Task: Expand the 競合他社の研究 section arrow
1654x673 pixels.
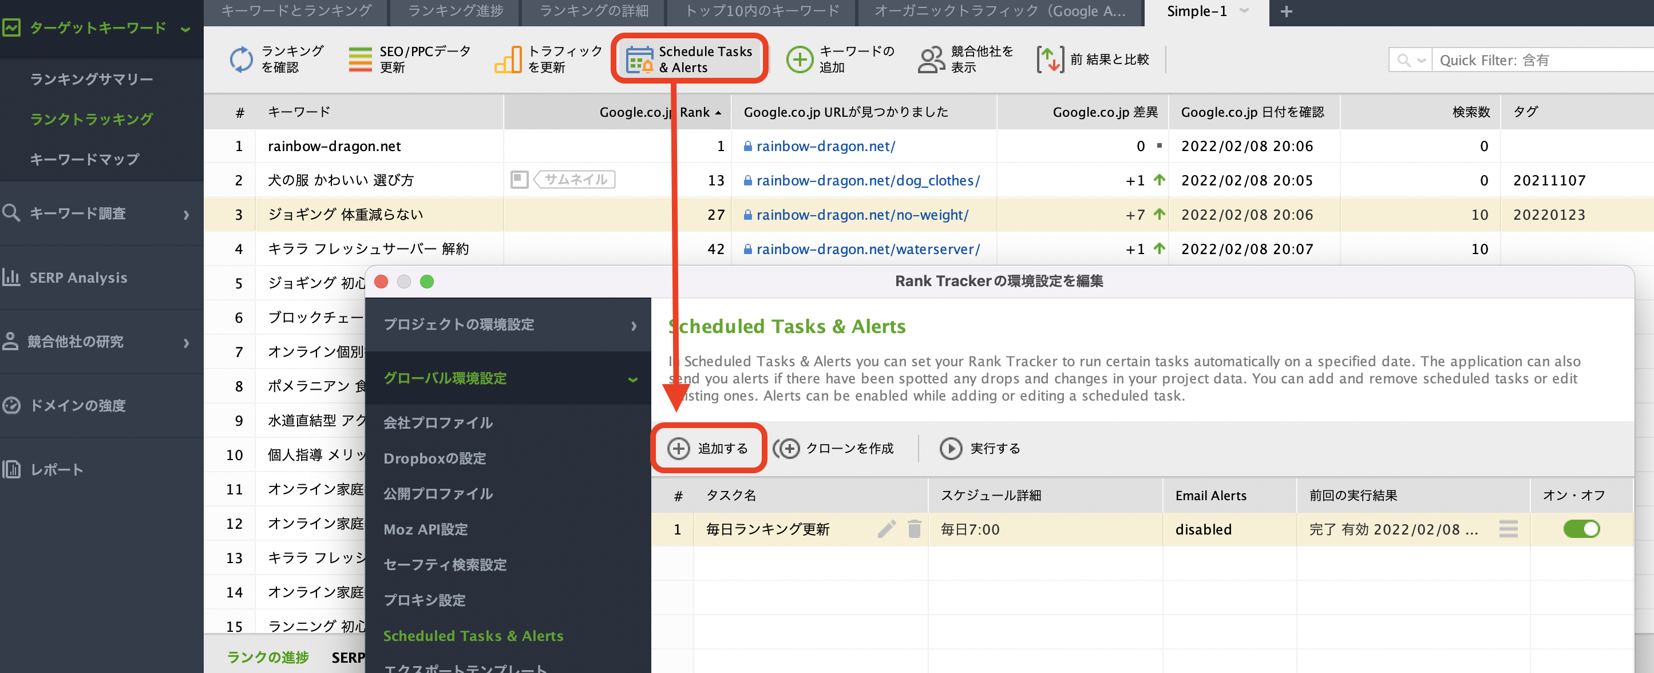Action: (186, 343)
